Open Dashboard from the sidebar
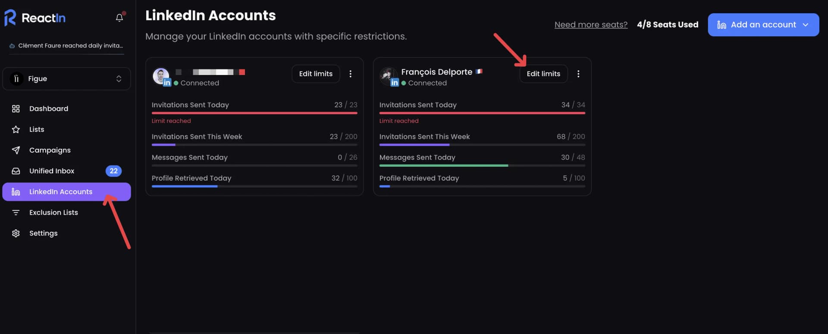This screenshot has height=334, width=828. pos(48,109)
